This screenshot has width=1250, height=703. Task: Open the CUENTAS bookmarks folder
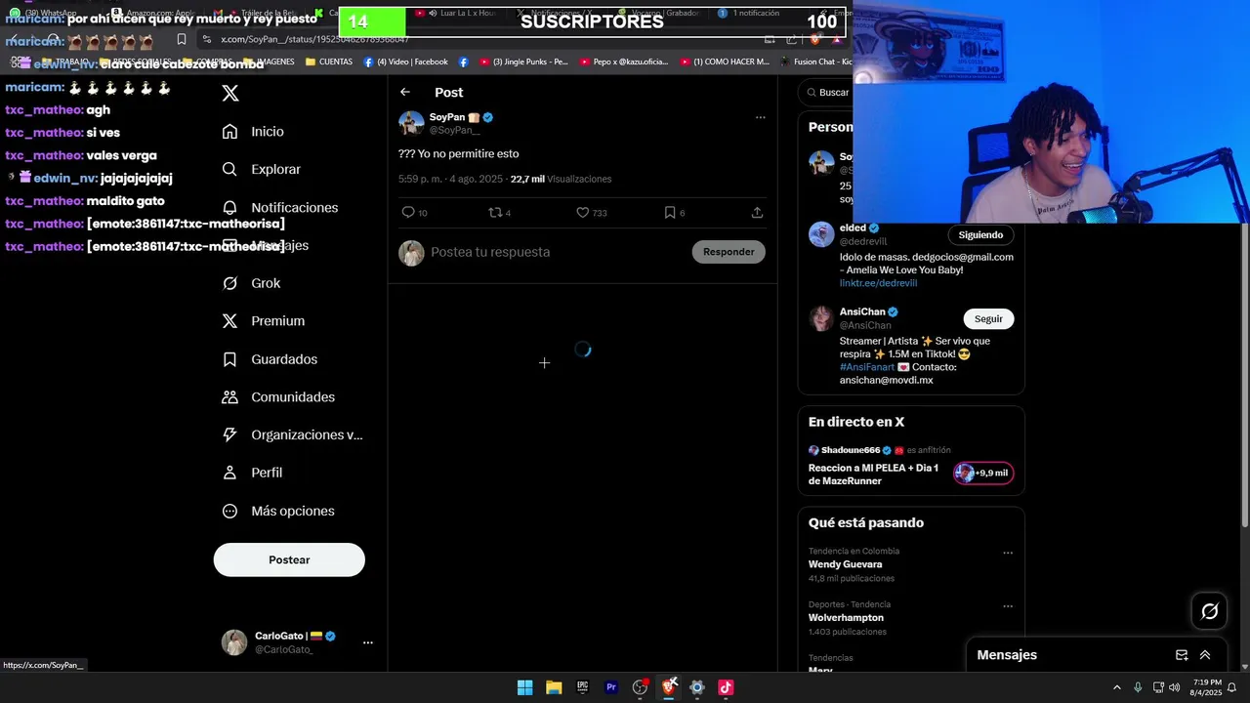[329, 62]
